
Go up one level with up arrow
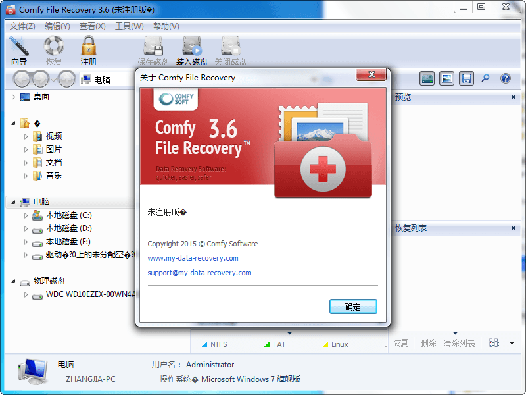[x=66, y=79]
